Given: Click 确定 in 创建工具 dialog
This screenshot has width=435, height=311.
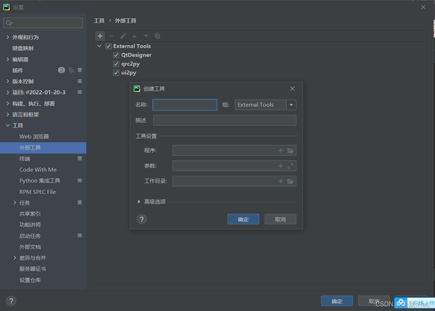Looking at the screenshot, I should (x=243, y=219).
